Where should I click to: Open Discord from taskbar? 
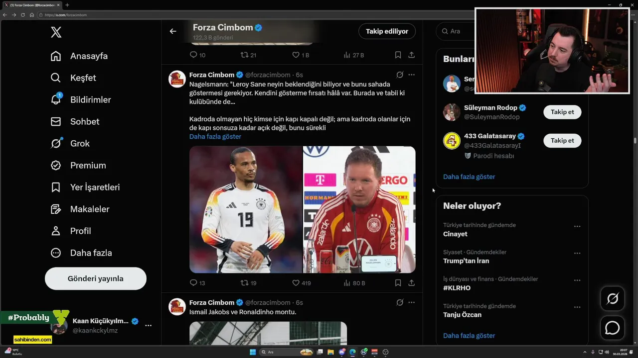342,352
